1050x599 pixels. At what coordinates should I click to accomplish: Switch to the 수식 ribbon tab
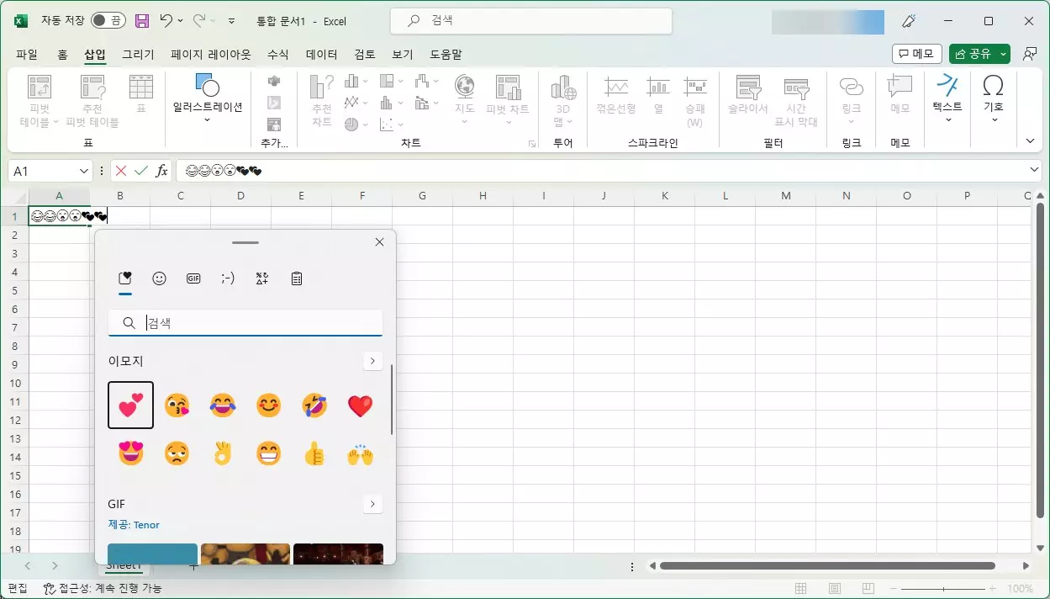[x=277, y=54]
